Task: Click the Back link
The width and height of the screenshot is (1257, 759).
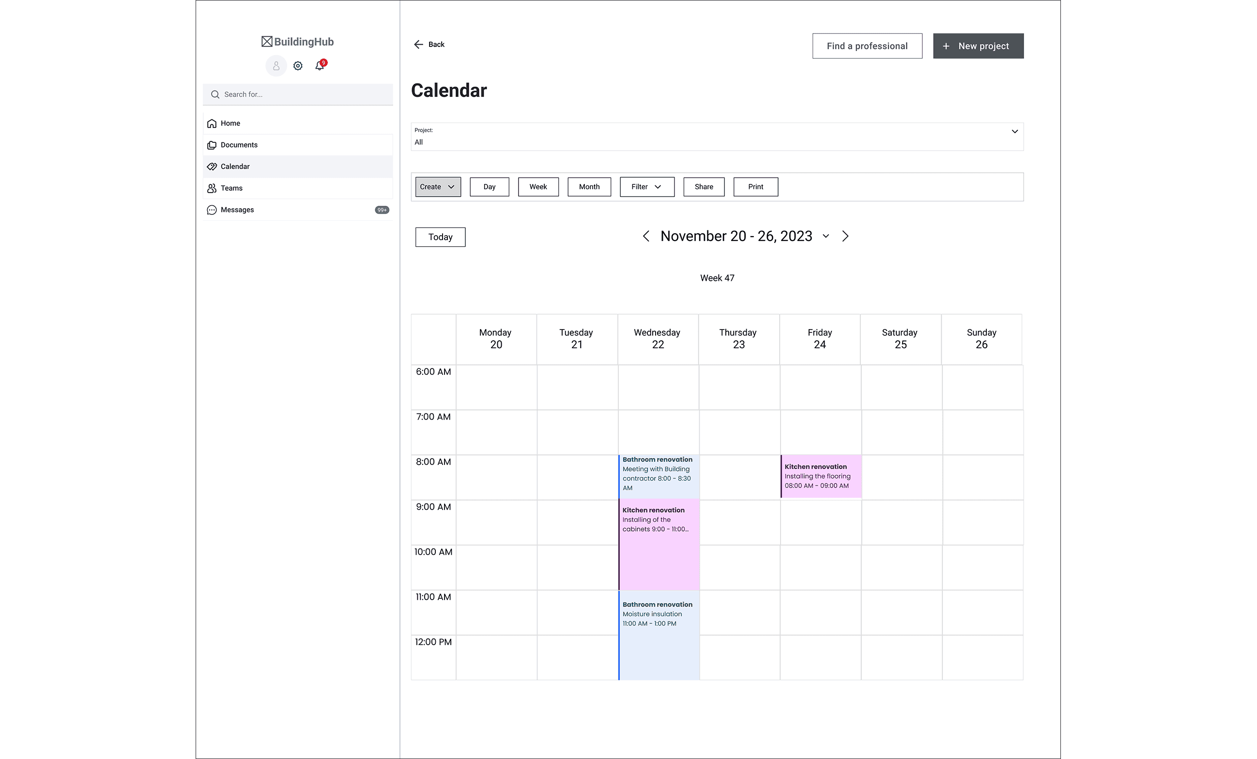Action: point(429,45)
